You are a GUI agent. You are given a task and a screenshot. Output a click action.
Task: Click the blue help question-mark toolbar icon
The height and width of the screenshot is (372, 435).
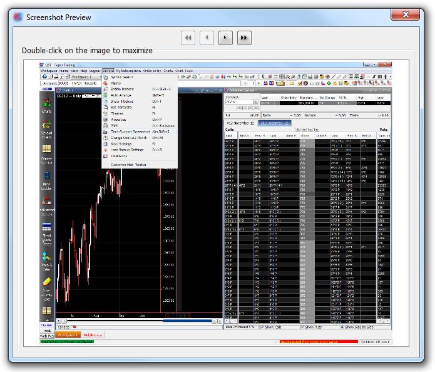pos(44,76)
